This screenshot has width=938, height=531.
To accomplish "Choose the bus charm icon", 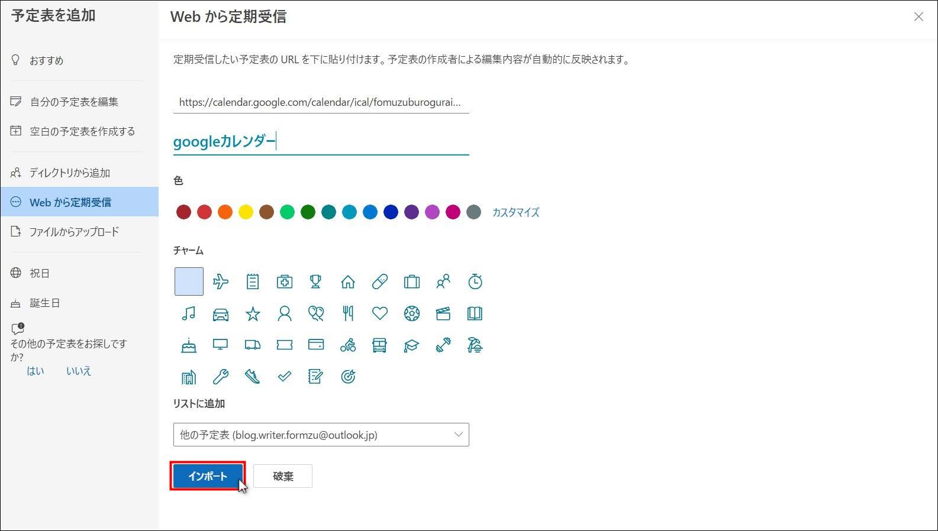I will [x=380, y=345].
